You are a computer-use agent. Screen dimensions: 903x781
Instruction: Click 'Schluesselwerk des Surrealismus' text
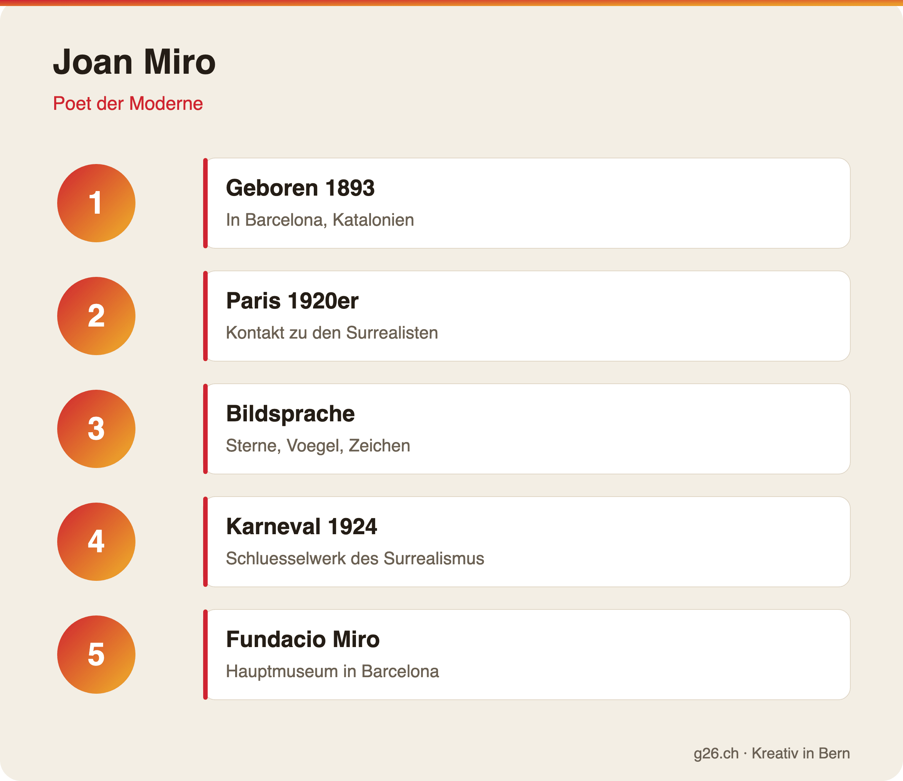(355, 558)
